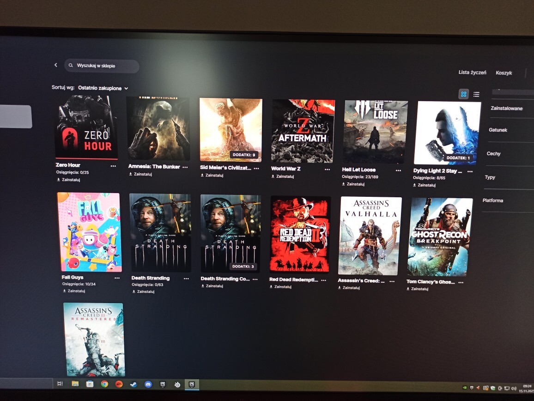The width and height of the screenshot is (534, 401).
Task: Install Hell Let Loose via Zainstaluj
Action: point(353,184)
